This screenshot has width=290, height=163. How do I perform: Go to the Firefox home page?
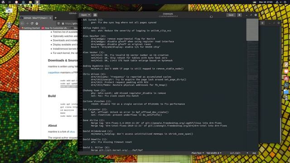pos(37,24)
